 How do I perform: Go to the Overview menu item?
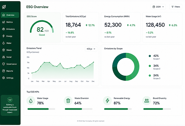(10, 15)
